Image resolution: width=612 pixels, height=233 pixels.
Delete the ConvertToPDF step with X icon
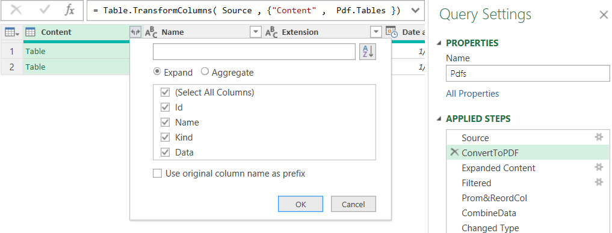click(x=454, y=153)
